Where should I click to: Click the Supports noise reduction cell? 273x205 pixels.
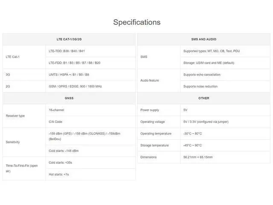pos(225,86)
